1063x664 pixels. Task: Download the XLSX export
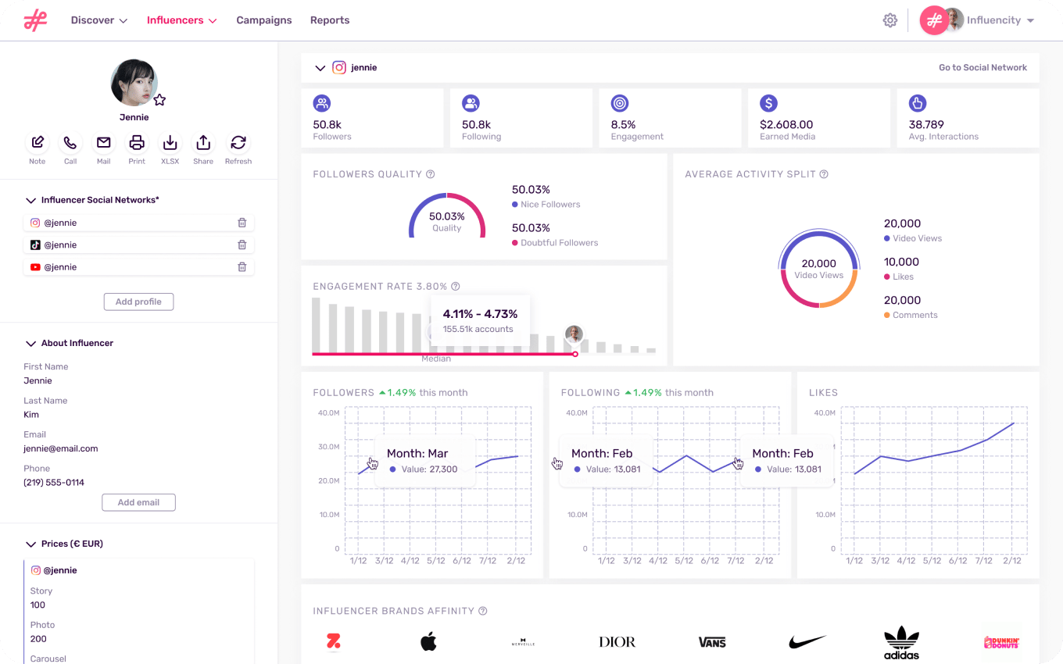click(170, 143)
